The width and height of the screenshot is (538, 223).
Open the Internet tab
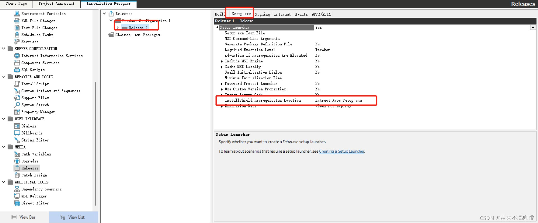coord(282,14)
